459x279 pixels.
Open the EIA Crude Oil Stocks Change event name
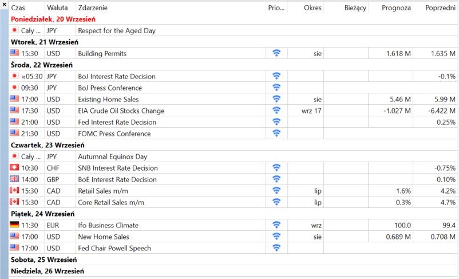(121, 111)
